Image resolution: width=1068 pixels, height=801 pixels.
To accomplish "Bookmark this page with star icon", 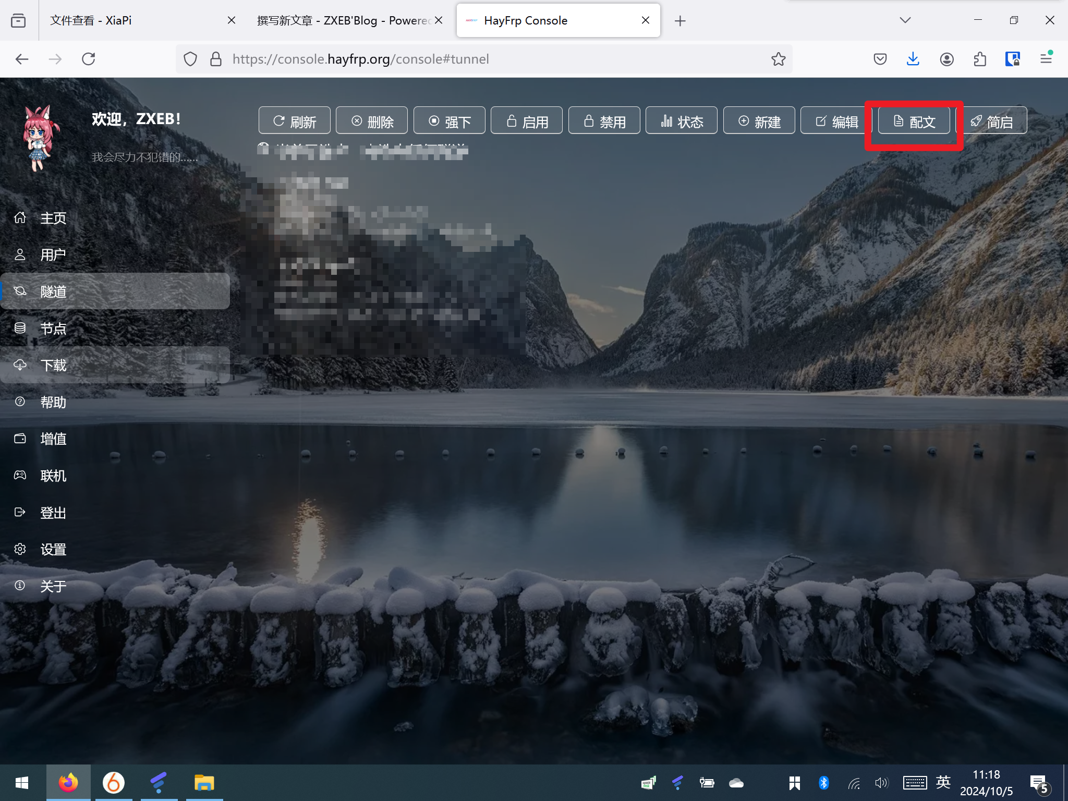I will (x=778, y=59).
